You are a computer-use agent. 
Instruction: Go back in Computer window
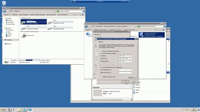pos(4,11)
